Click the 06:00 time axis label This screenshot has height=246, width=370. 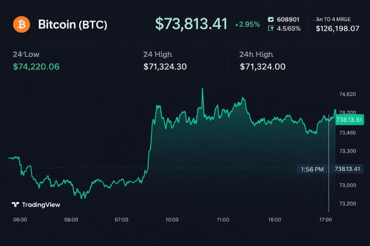tap(20, 220)
